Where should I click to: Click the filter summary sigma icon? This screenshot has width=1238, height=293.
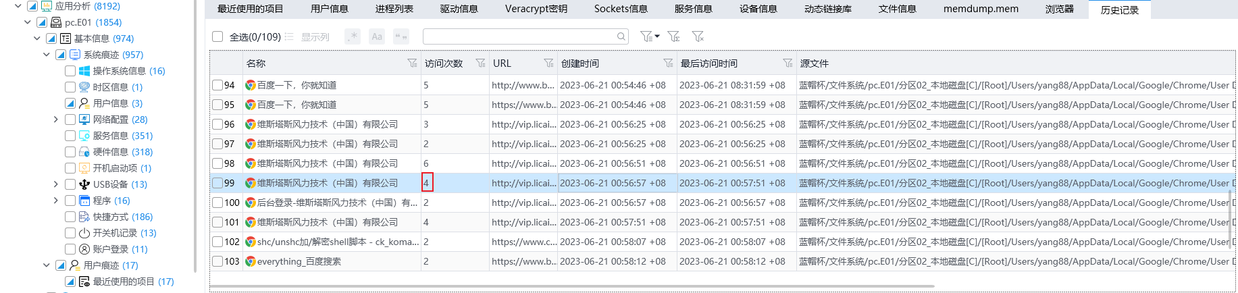click(x=673, y=36)
